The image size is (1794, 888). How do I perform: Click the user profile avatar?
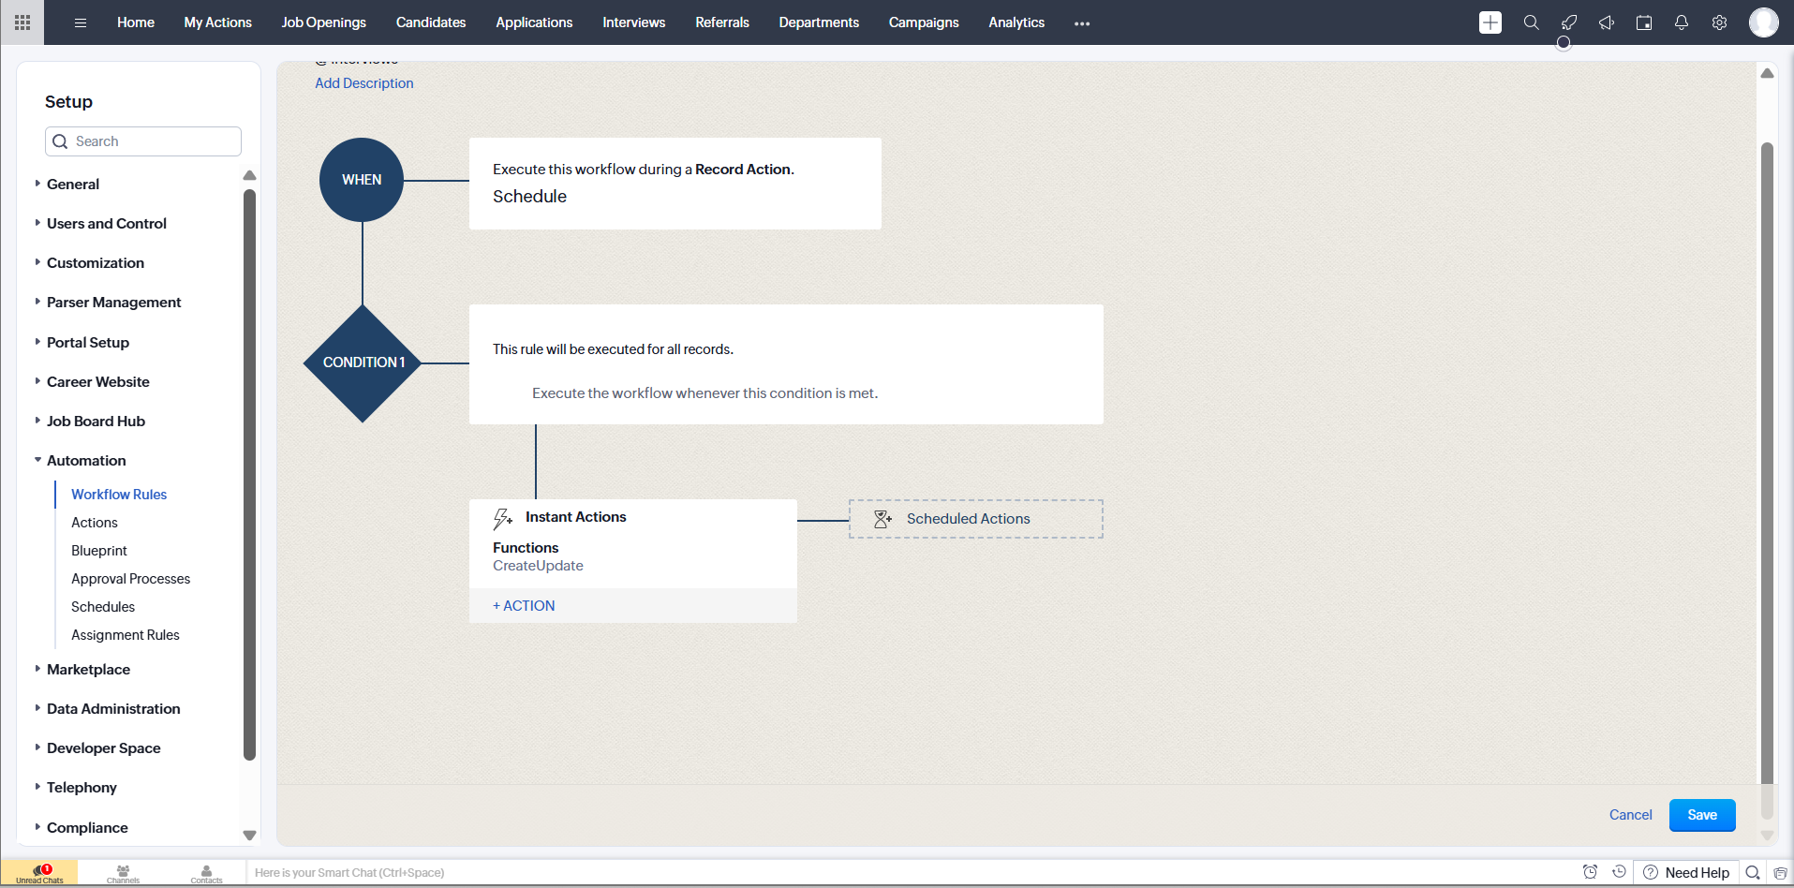point(1762,22)
